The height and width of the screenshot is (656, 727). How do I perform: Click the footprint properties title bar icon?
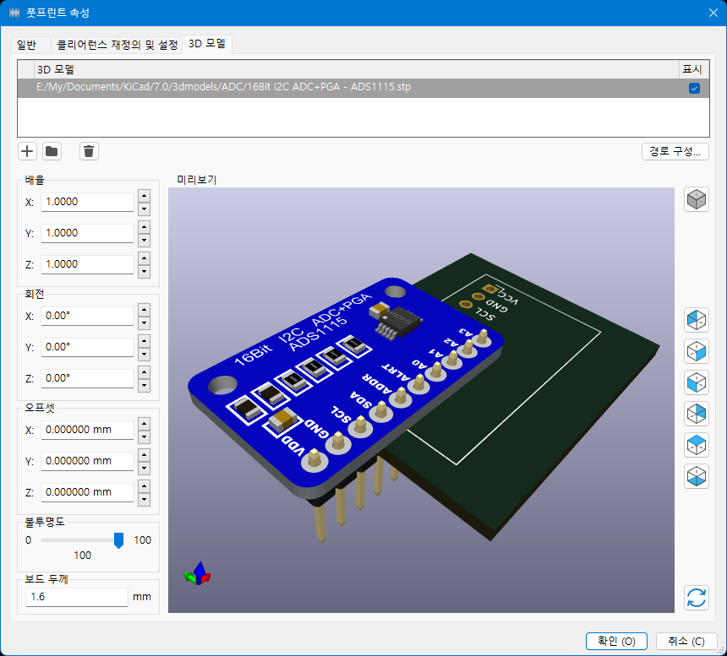pyautogui.click(x=14, y=13)
